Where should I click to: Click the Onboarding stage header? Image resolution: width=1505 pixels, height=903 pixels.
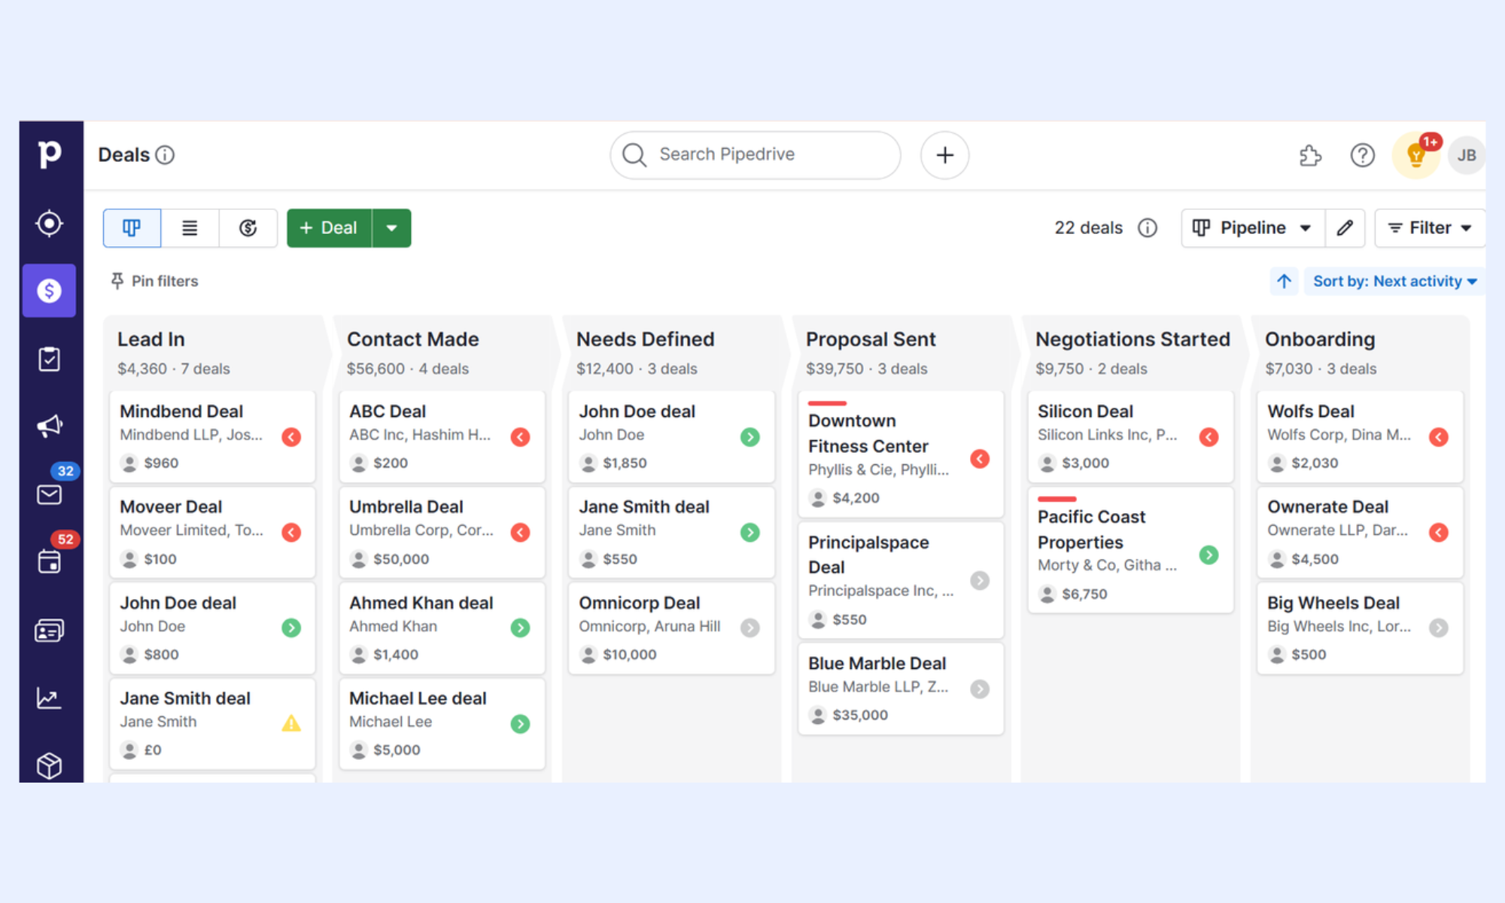1320,339
